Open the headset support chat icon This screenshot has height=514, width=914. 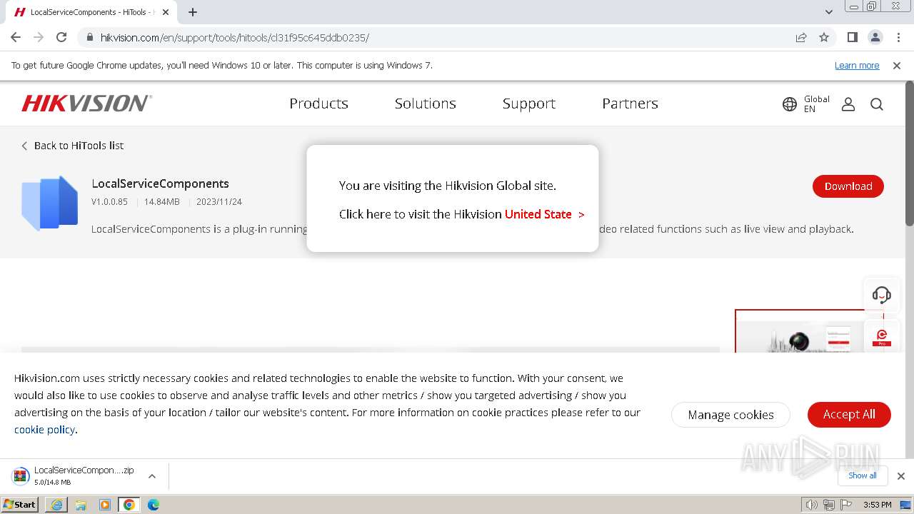point(882,295)
